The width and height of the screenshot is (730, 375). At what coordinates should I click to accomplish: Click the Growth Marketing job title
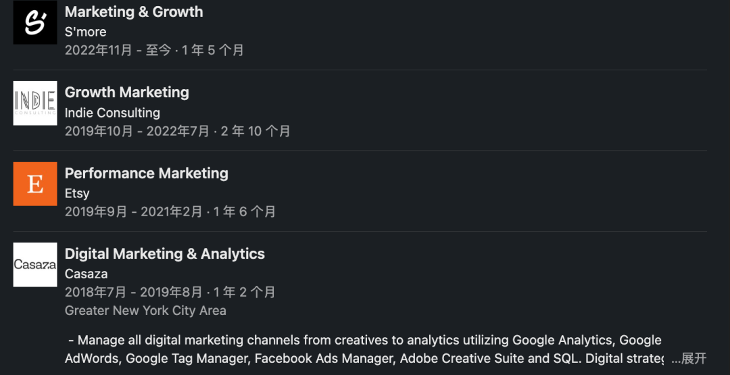click(127, 93)
